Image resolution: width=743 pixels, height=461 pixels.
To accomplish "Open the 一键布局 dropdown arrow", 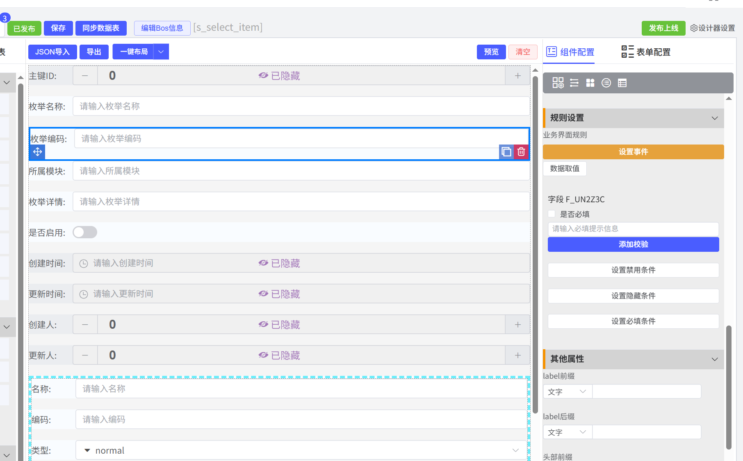I will tap(161, 52).
